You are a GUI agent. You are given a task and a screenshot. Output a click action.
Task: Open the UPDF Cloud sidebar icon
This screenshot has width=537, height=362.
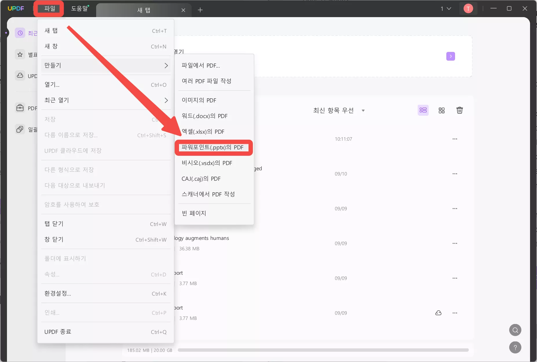[20, 76]
